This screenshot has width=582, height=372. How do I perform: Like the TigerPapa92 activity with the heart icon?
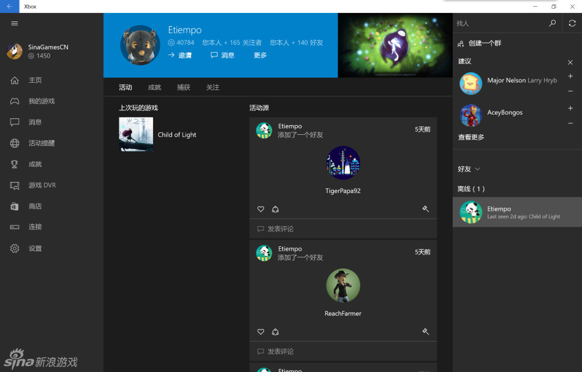[x=260, y=209]
